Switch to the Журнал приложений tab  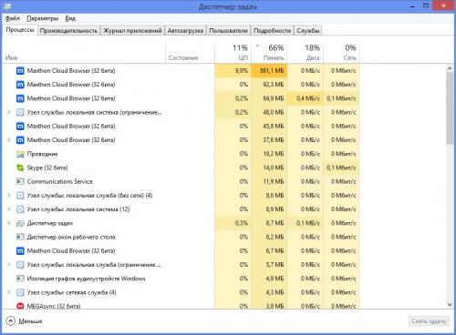coord(132,31)
